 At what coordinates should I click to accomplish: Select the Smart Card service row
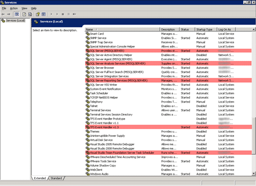168,34
